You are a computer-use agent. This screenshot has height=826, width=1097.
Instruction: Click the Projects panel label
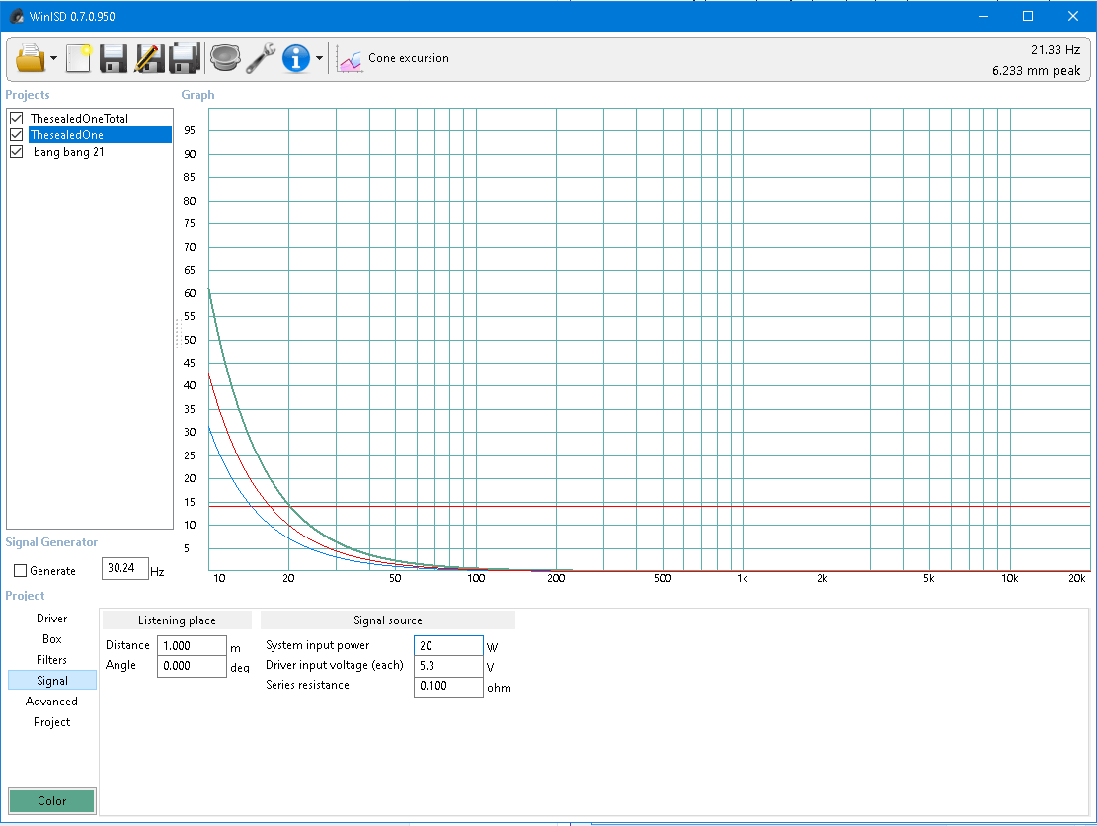(28, 95)
